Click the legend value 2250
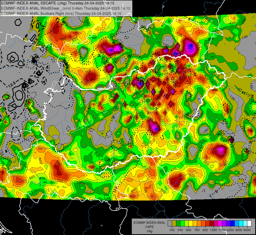This screenshot has height=235, width=256. click(x=230, y=230)
